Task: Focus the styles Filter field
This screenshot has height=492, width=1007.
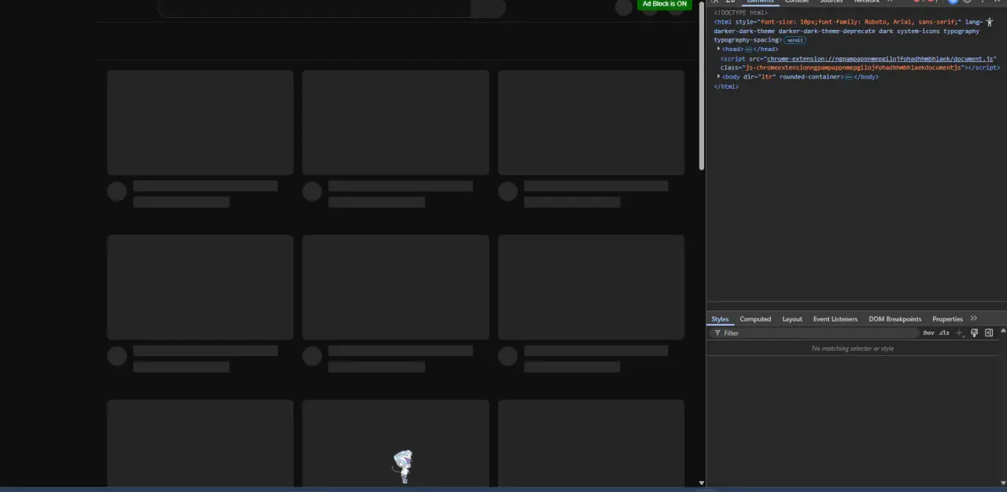Action: 814,333
